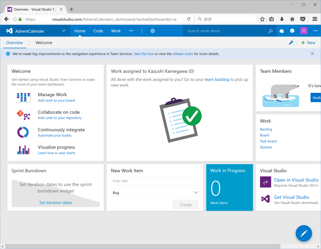The width and height of the screenshot is (321, 249).
Task: Click the Visual Studio logo in header
Action: click(9, 31)
